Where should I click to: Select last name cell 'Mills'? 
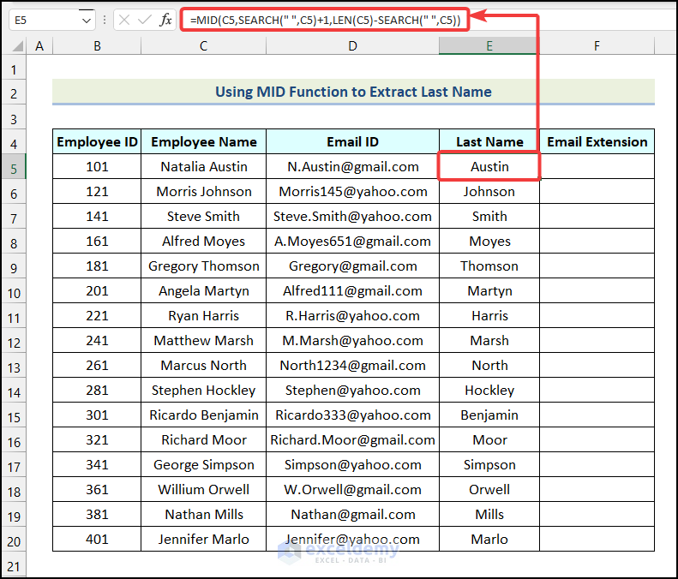click(489, 514)
